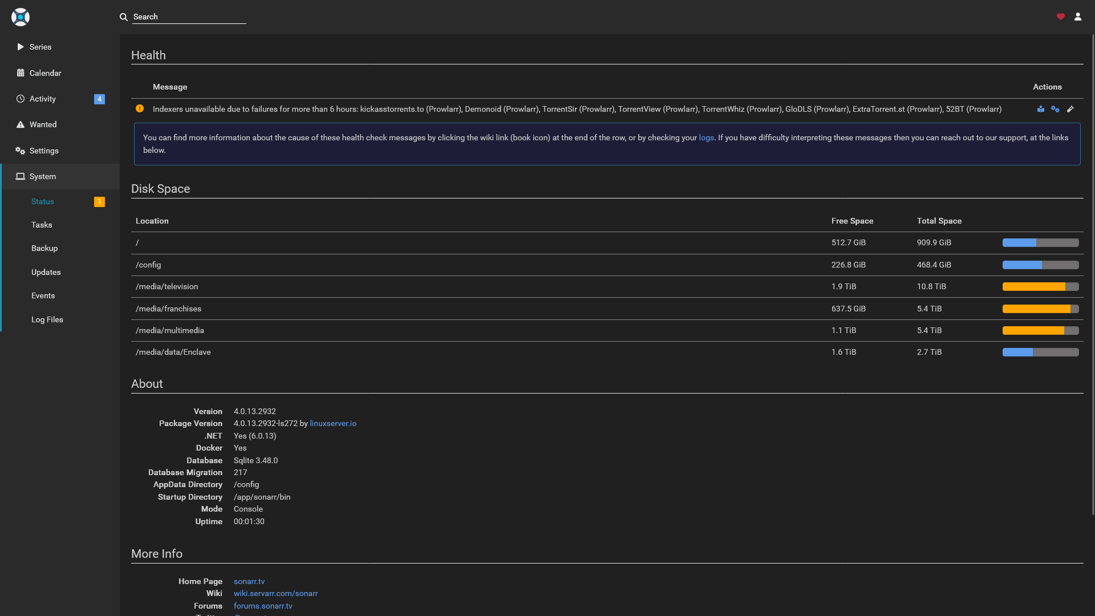Click the /app/sonarr/bin startup directory value
The width and height of the screenshot is (1095, 616).
262,497
